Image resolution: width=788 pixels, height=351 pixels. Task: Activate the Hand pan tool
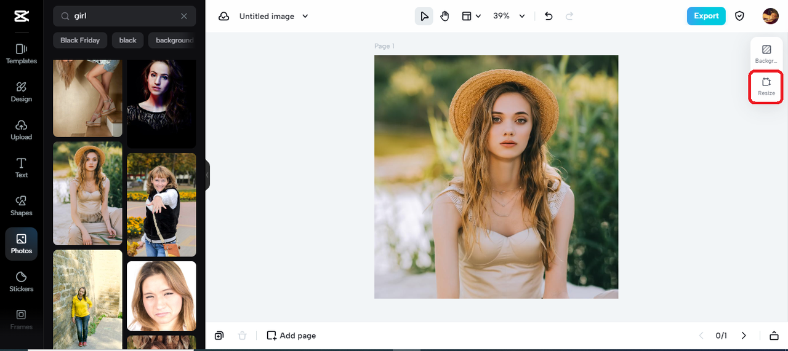coord(445,17)
